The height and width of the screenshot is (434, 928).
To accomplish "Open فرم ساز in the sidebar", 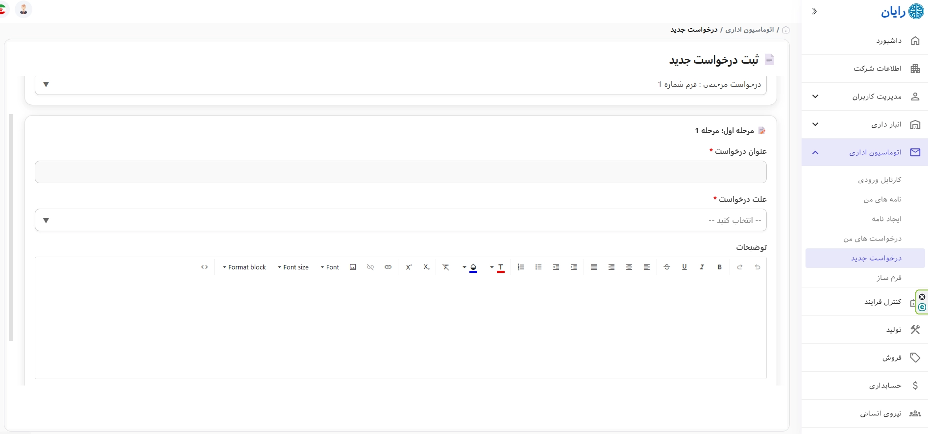I will [889, 278].
